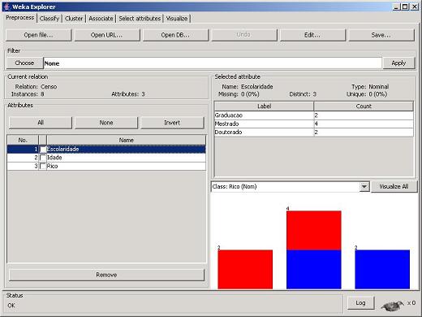Apply the selected filter
Screen dimensions: 422x317
pyautogui.click(x=398, y=63)
